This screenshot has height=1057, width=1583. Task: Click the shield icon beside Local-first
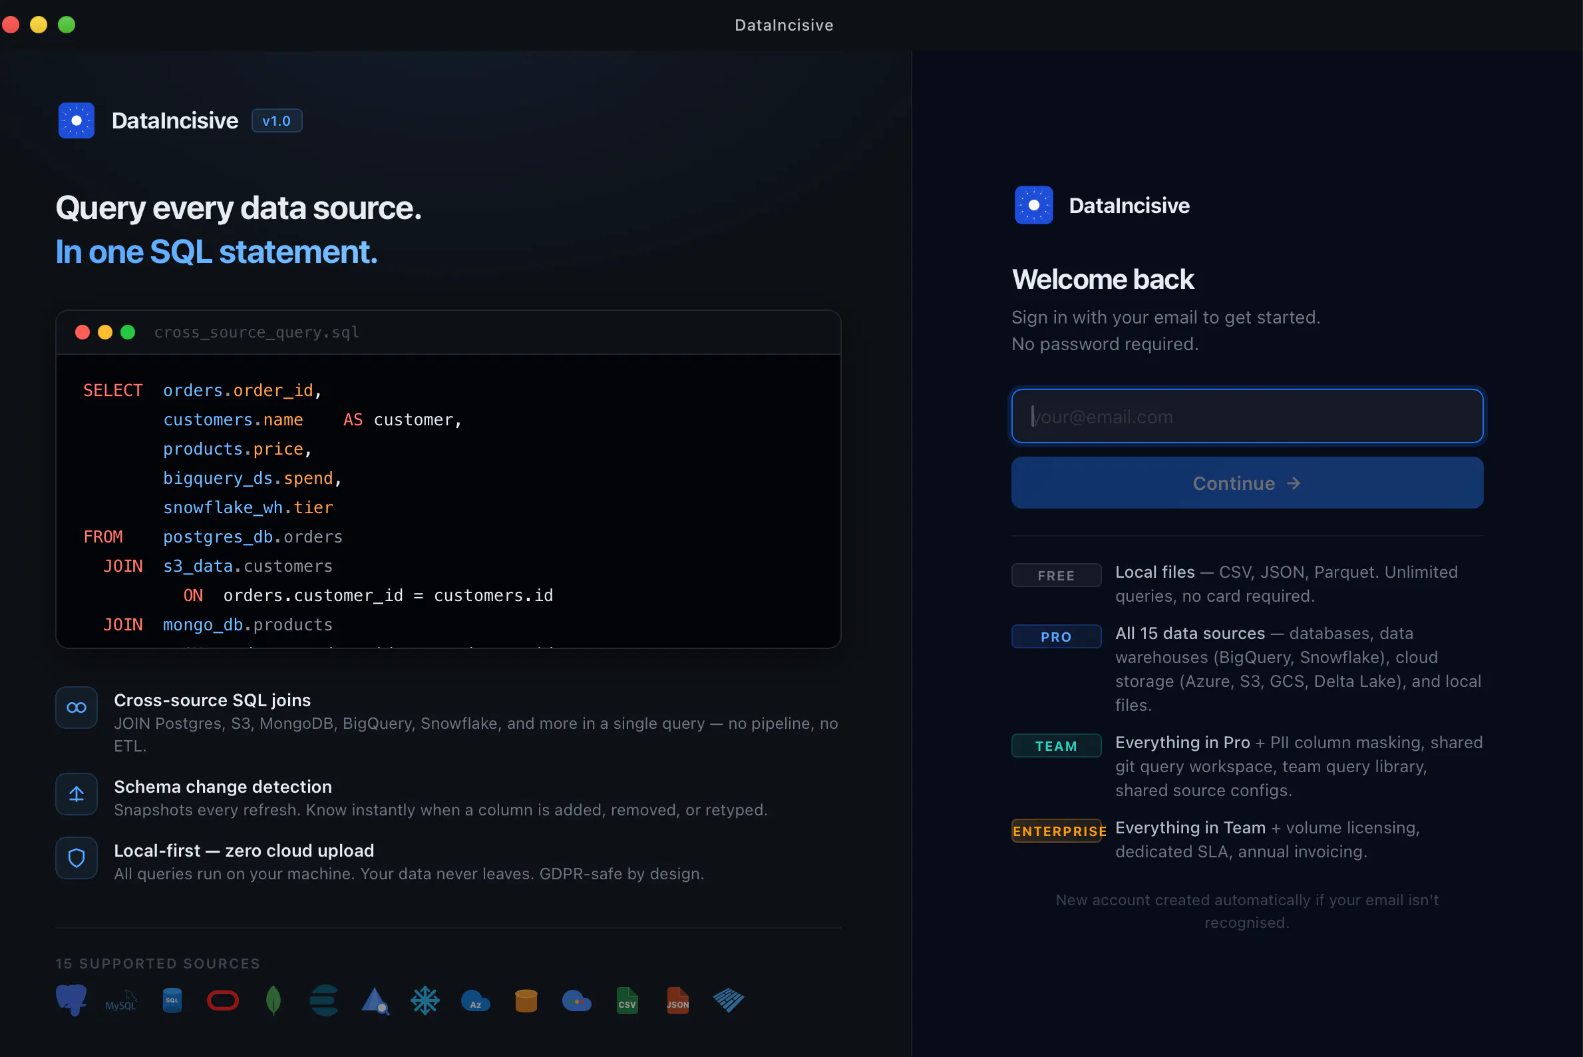77,858
